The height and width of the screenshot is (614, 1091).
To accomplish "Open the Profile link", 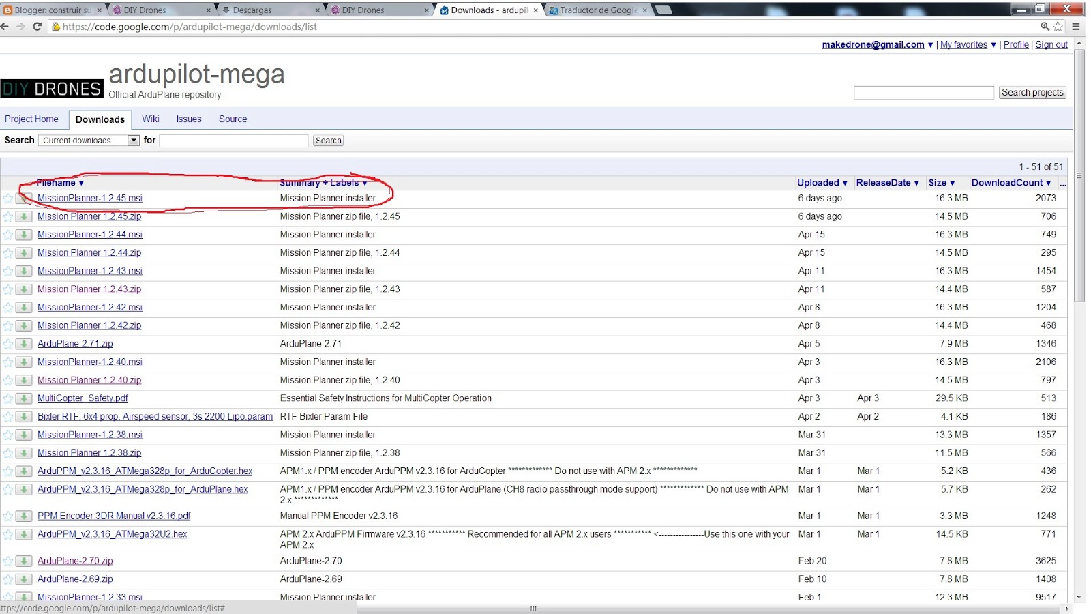I will (1016, 45).
